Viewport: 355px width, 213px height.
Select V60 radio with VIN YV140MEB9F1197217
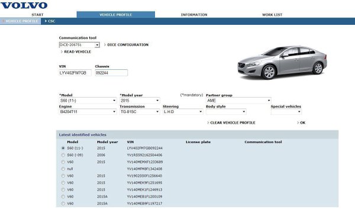click(x=63, y=204)
